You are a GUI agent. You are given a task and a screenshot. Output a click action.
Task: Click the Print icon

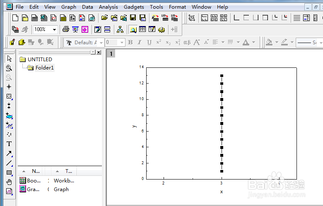tap(66, 29)
